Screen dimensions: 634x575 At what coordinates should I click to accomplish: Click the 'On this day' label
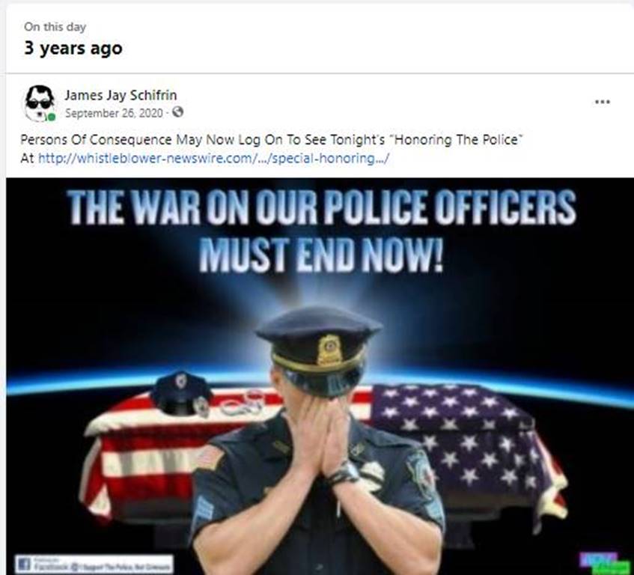click(x=55, y=27)
